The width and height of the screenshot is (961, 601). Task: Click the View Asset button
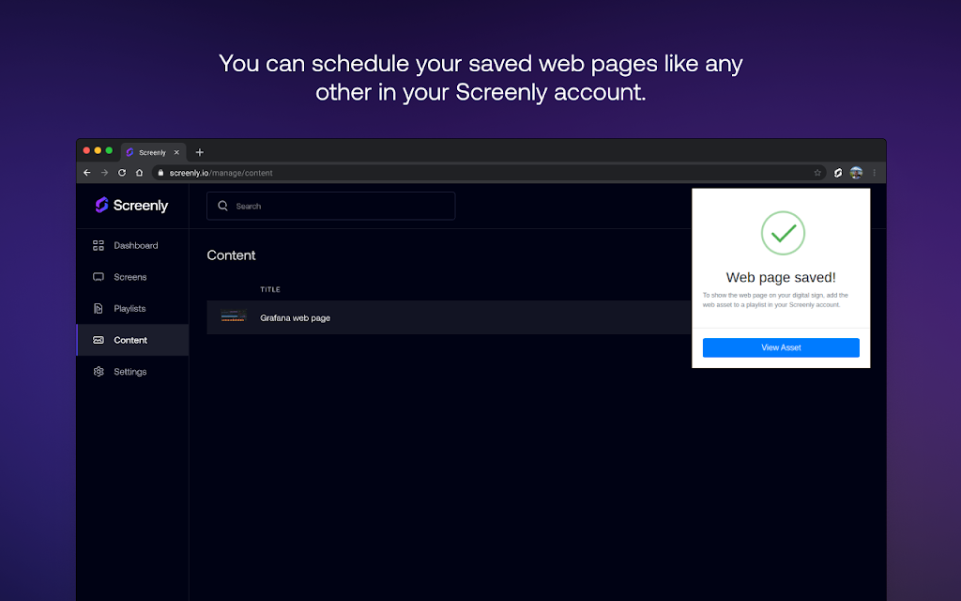(x=781, y=347)
